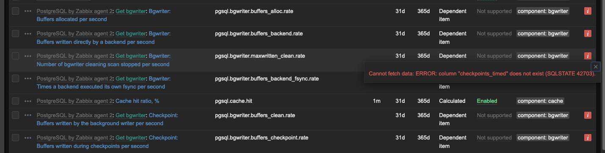This screenshot has width=605, height=153.
Task: Tick checkbox for Cache hit ratio, %
Action: pyautogui.click(x=15, y=101)
